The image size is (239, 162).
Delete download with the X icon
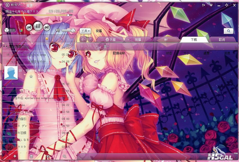tap(97, 46)
